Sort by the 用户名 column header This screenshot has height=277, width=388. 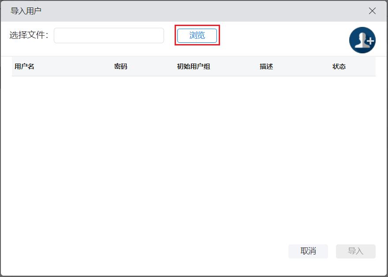[x=24, y=67]
